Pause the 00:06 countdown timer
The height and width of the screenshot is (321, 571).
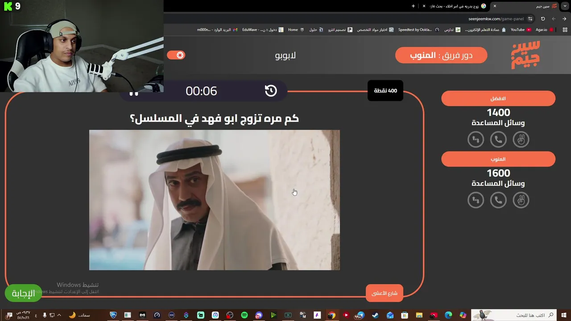[134, 93]
